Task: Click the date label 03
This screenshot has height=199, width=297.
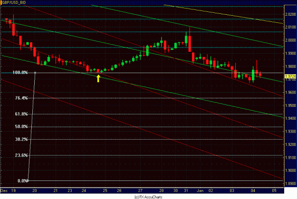Action: (x=232, y=190)
